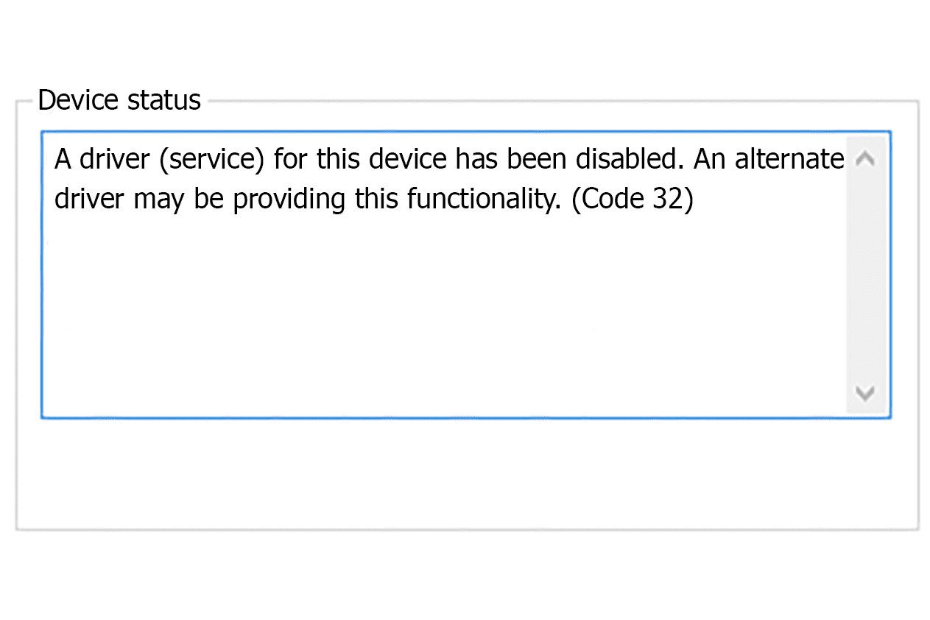Click the scroll up arrow in Device status box

866,158
